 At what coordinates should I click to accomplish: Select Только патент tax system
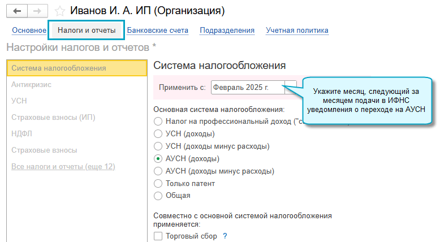point(158,184)
